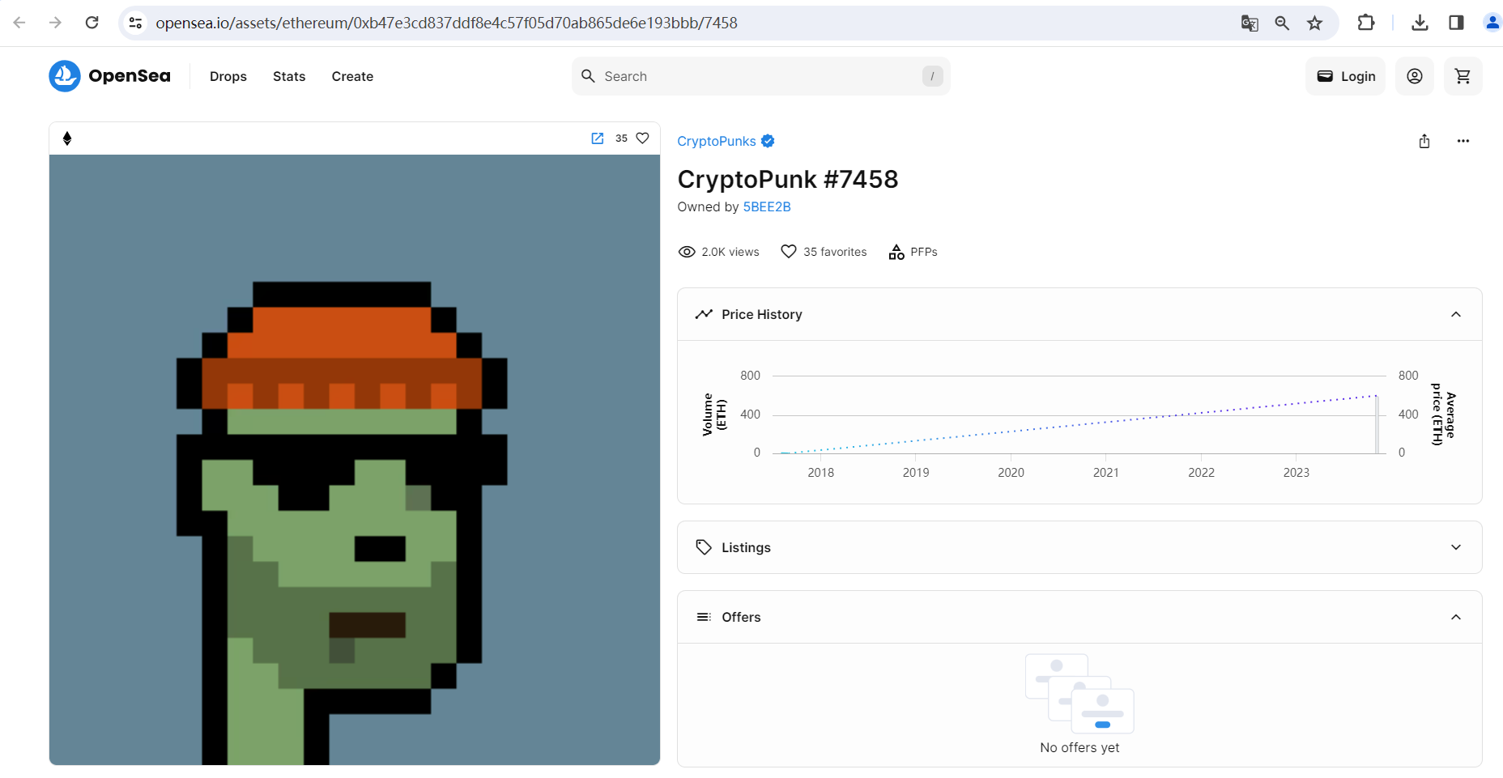Viewport: 1503px width, 778px height.
Task: Open the translate page icon
Action: click(x=1250, y=23)
